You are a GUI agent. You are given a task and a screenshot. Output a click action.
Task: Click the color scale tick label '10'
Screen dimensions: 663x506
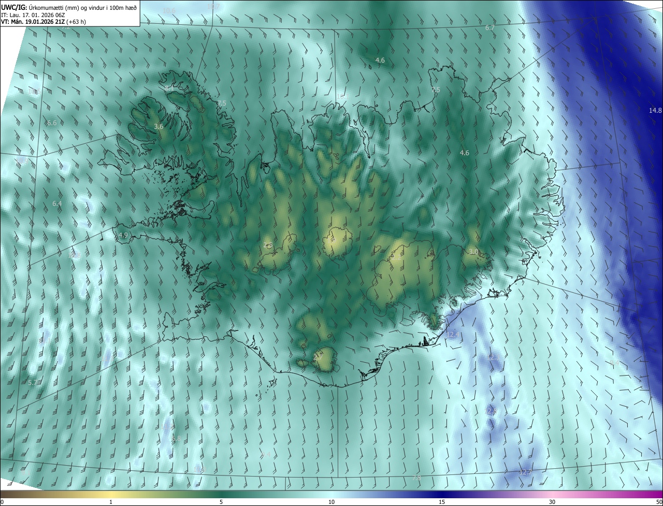(331, 502)
